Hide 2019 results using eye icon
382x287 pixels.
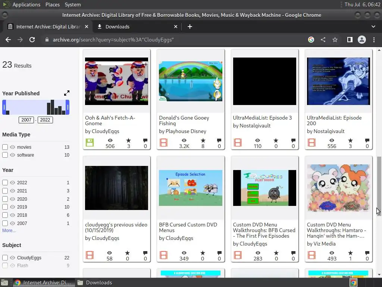pos(13,207)
